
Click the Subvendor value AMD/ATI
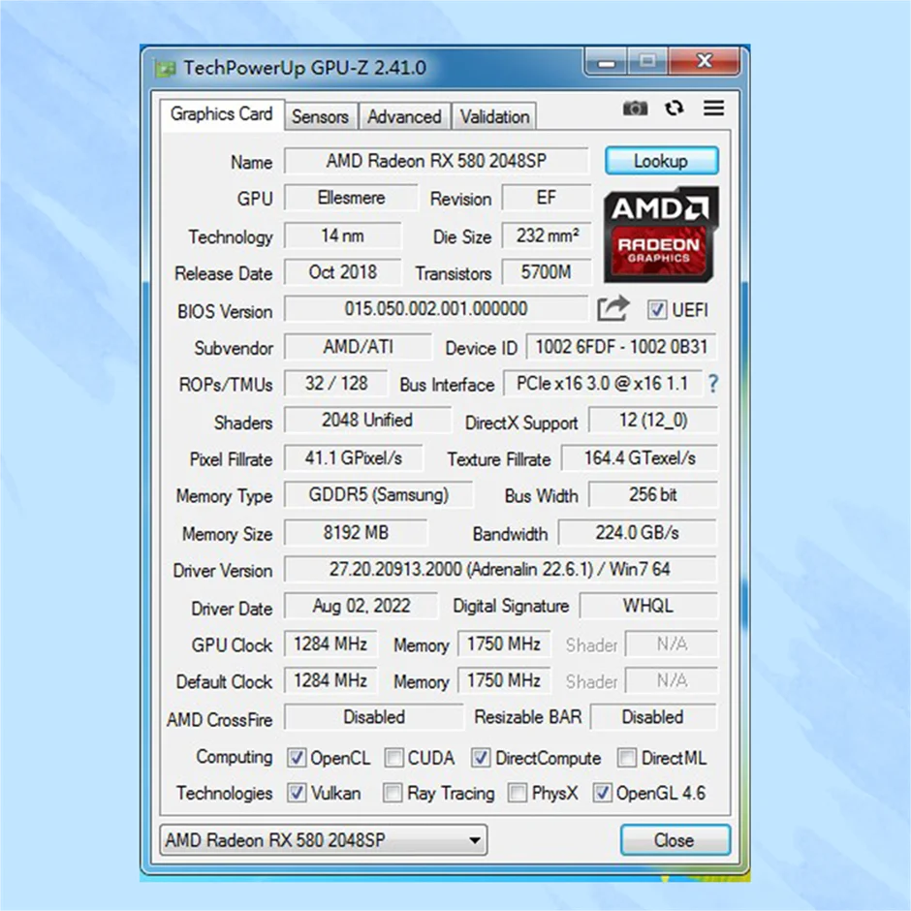pos(358,347)
